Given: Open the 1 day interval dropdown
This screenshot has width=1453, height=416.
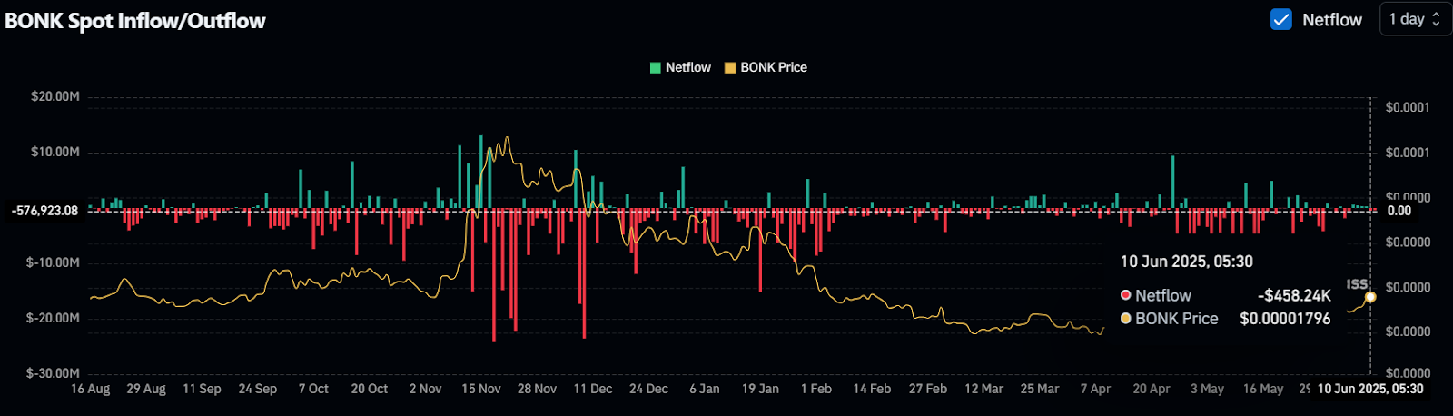Looking at the screenshot, I should 1415,19.
